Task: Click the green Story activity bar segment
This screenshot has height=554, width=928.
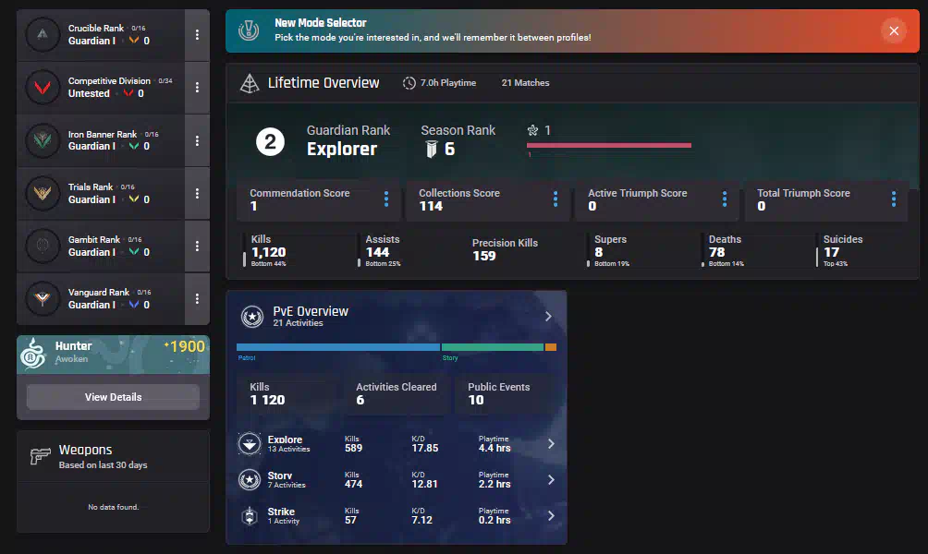Action: (493, 347)
